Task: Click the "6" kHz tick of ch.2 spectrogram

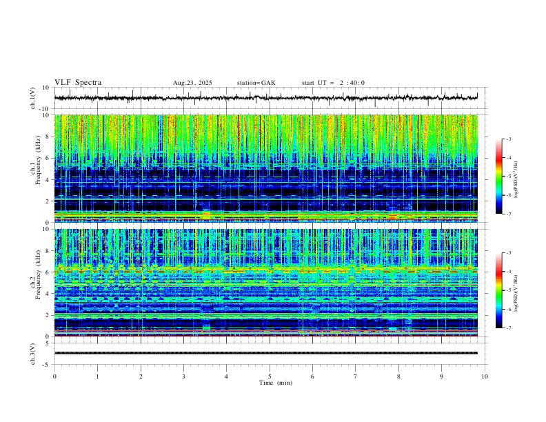Action: 48,272
